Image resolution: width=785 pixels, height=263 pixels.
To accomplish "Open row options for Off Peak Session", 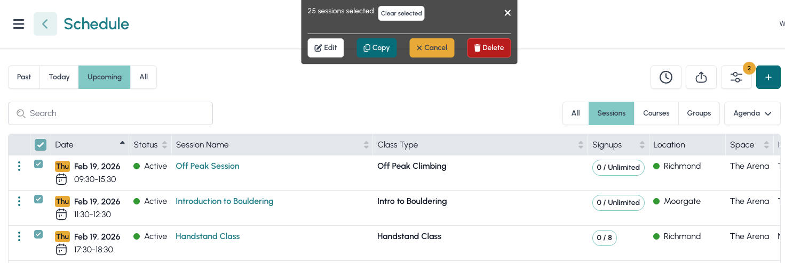I will pyautogui.click(x=19, y=166).
